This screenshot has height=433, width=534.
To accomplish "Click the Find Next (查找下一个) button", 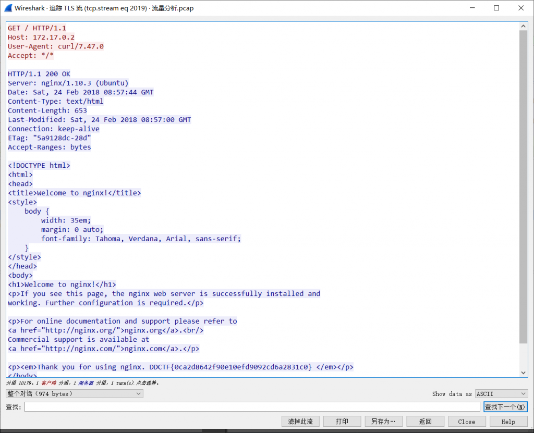I will point(506,407).
